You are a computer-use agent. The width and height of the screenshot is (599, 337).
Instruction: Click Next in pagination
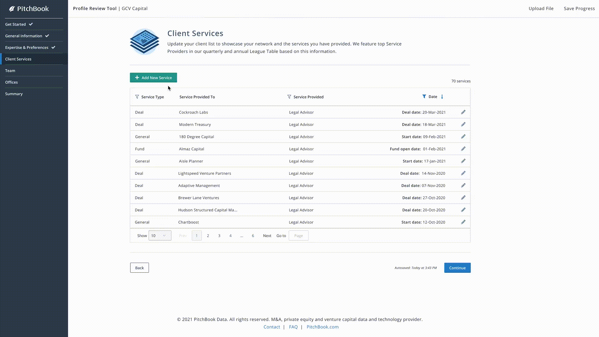tap(267, 236)
